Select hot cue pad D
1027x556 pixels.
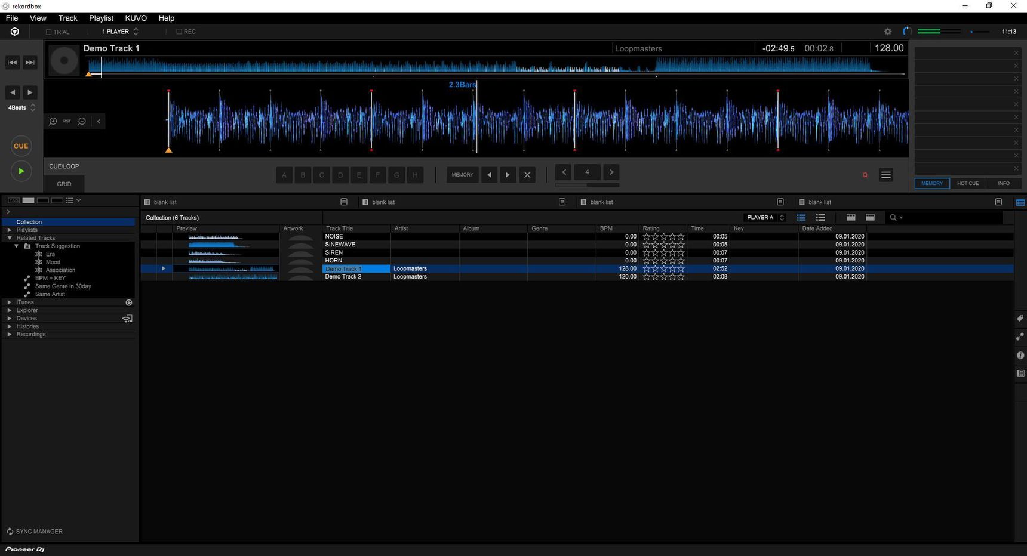pos(340,175)
